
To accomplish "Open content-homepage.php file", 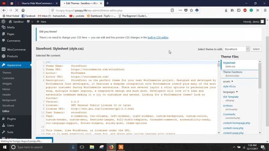I will coord(237,123).
